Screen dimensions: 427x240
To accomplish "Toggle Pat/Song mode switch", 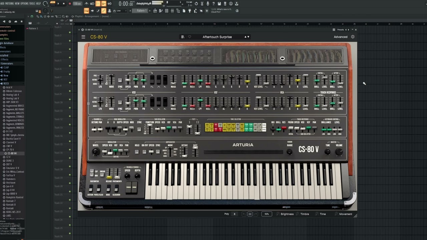I will [52, 4].
